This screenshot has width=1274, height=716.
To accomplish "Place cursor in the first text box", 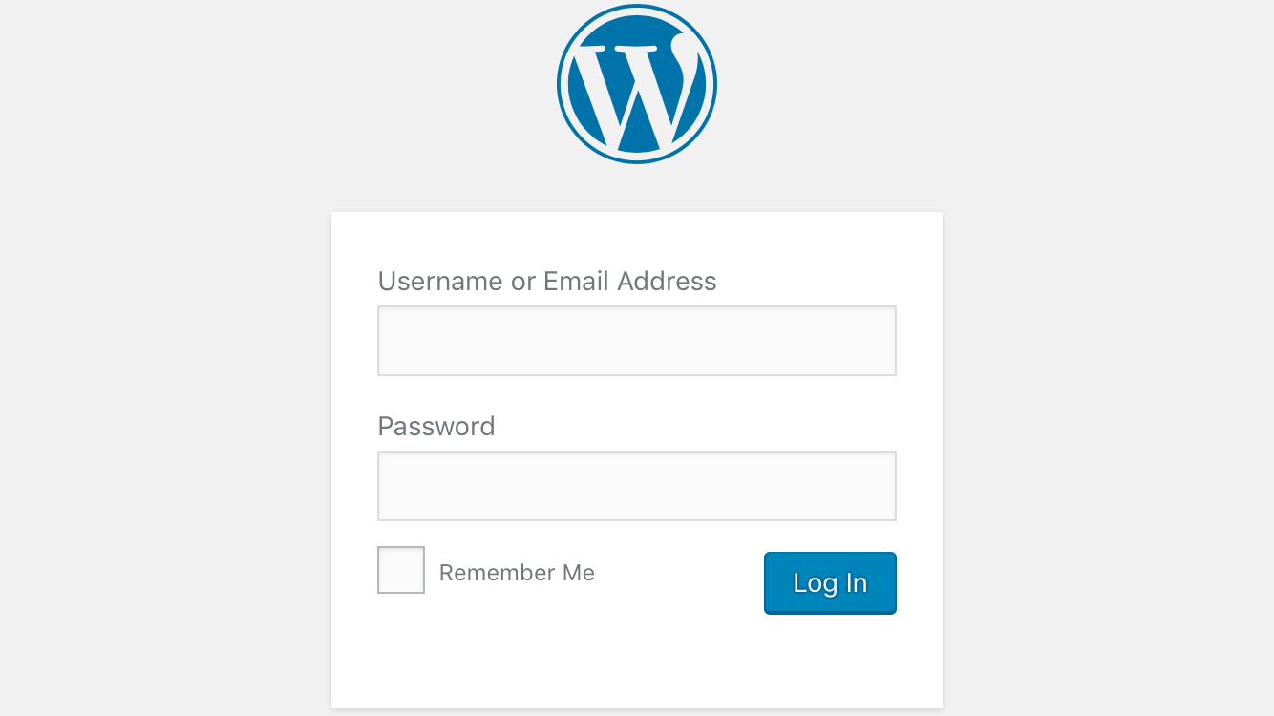I will point(637,341).
